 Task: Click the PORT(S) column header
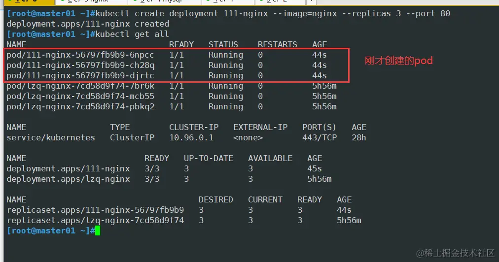(x=319, y=127)
